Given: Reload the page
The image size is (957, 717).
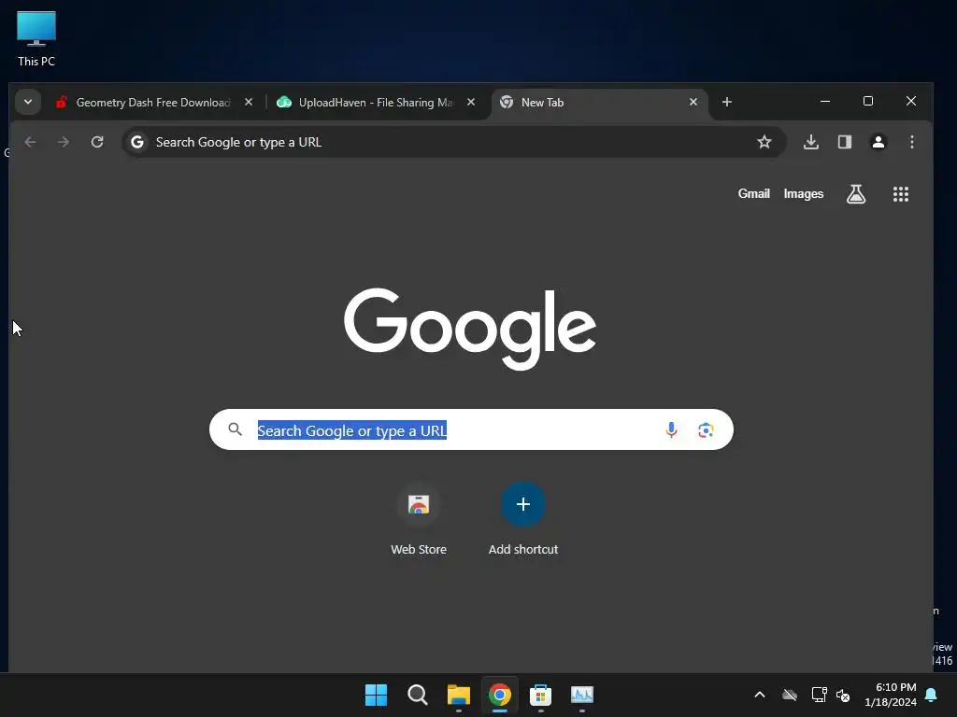Looking at the screenshot, I should point(97,142).
